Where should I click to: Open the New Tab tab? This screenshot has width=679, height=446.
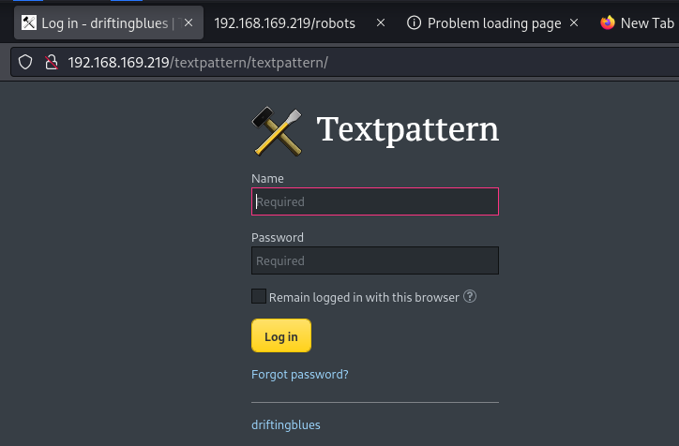tap(637, 22)
